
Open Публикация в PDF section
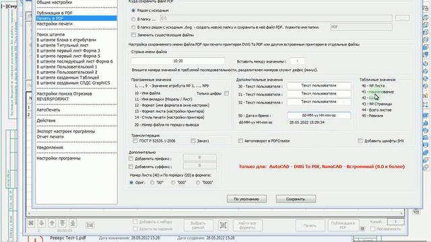pos(55,13)
